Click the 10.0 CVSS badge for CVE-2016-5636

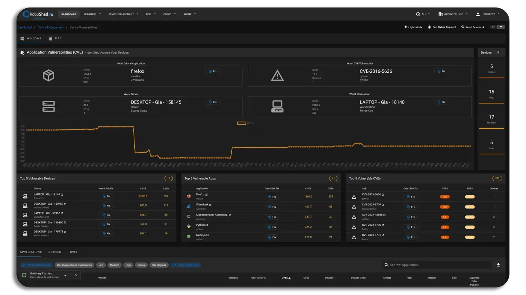point(444,197)
